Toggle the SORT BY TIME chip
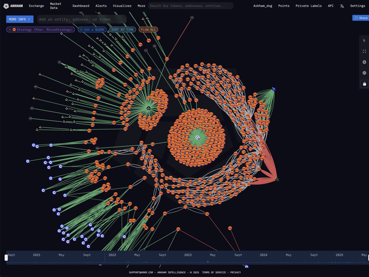Screen dimensions: 369x277 [123, 30]
